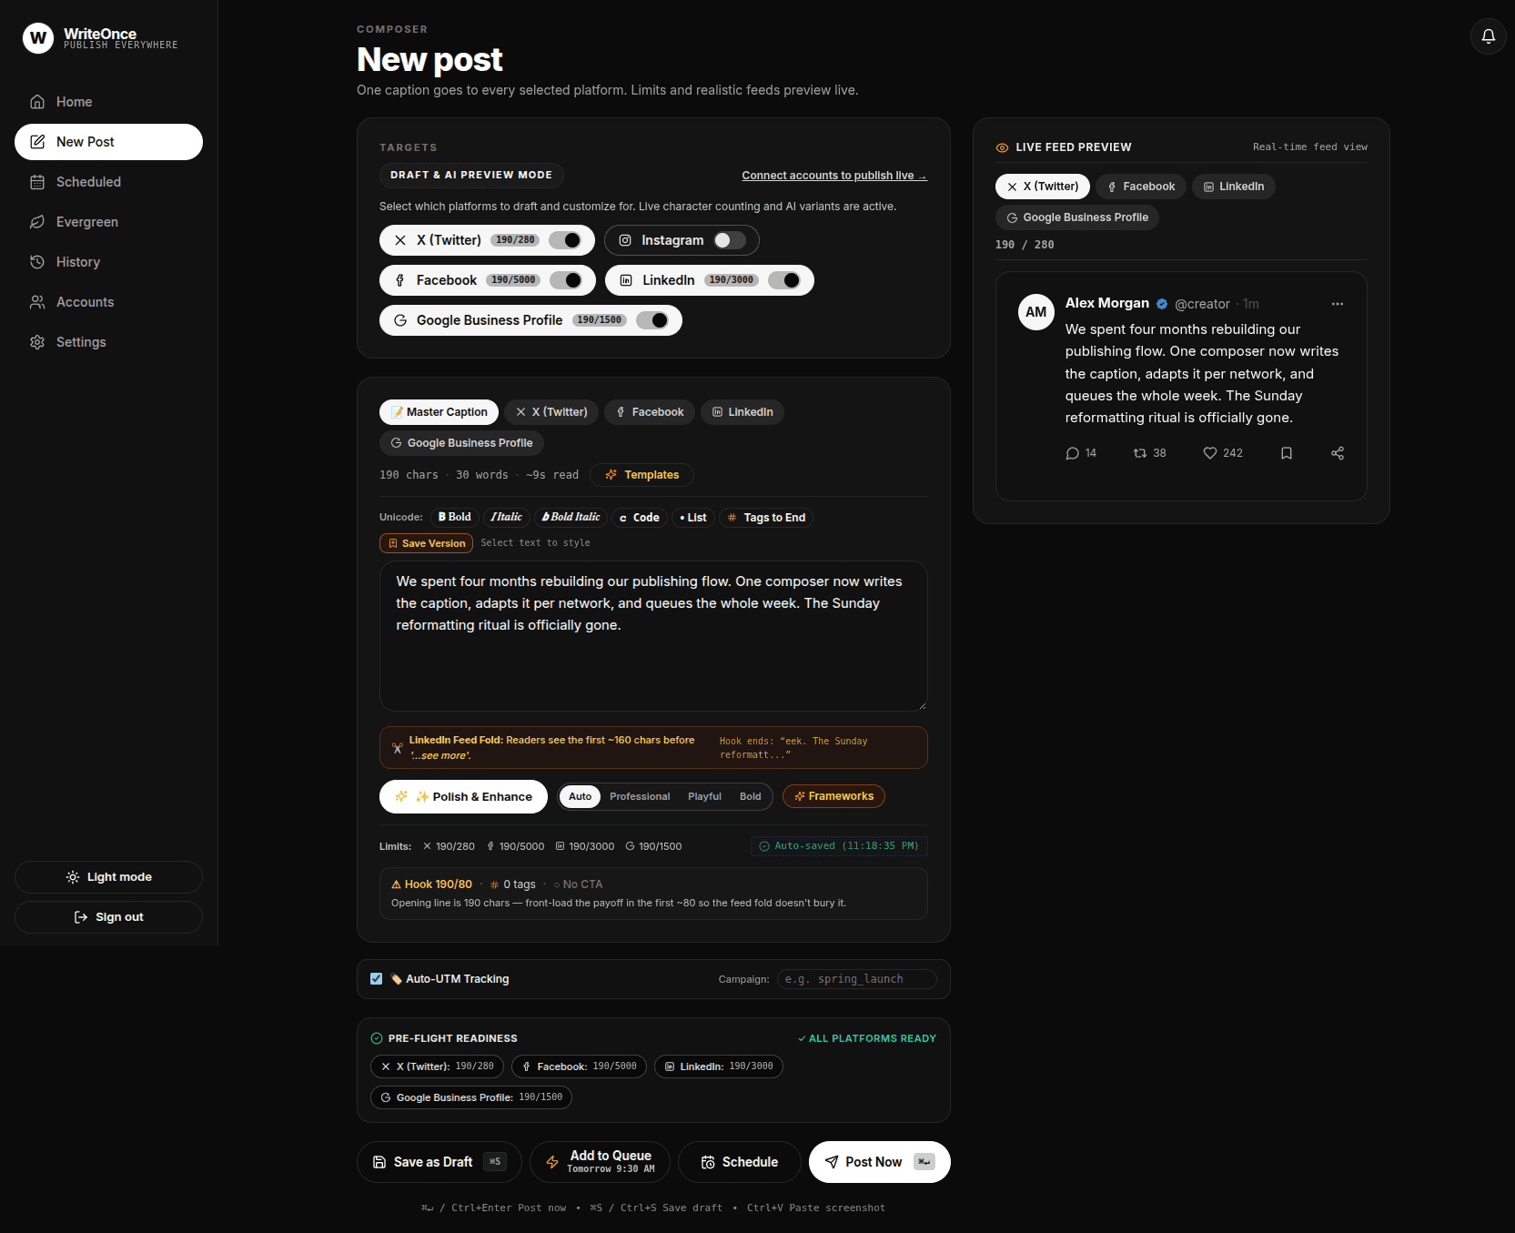Open Evergreen in sidebar

click(x=108, y=222)
